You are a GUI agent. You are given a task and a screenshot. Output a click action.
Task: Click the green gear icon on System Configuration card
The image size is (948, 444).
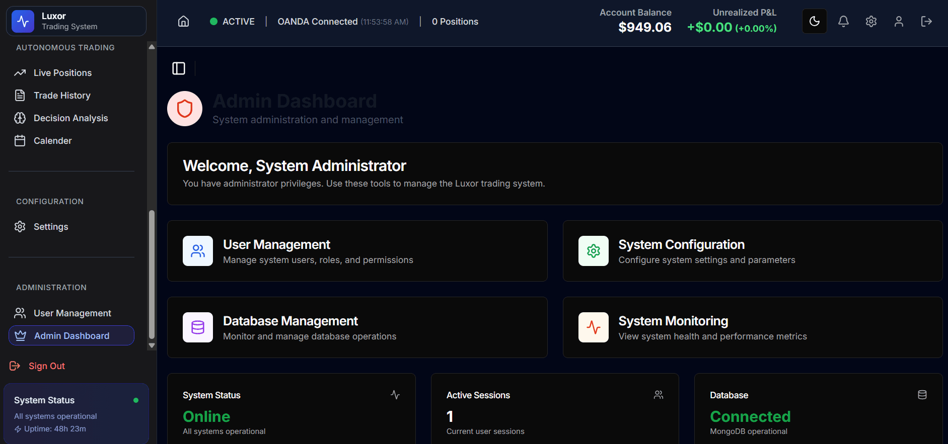(x=594, y=251)
